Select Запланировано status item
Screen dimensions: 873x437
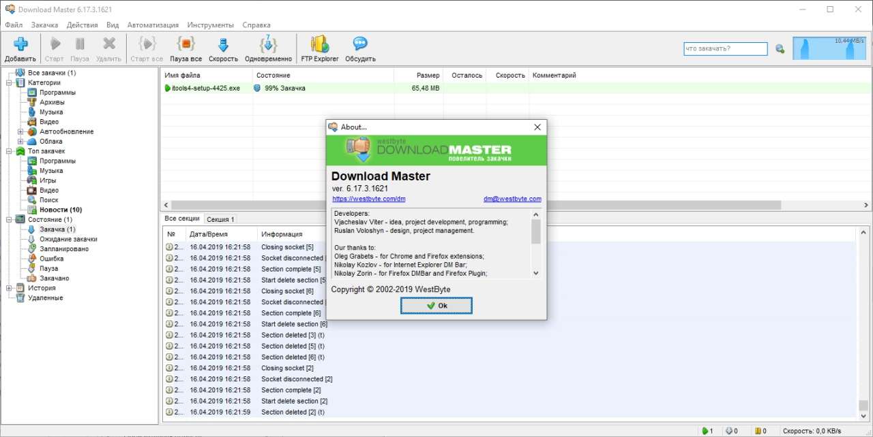pyautogui.click(x=64, y=249)
